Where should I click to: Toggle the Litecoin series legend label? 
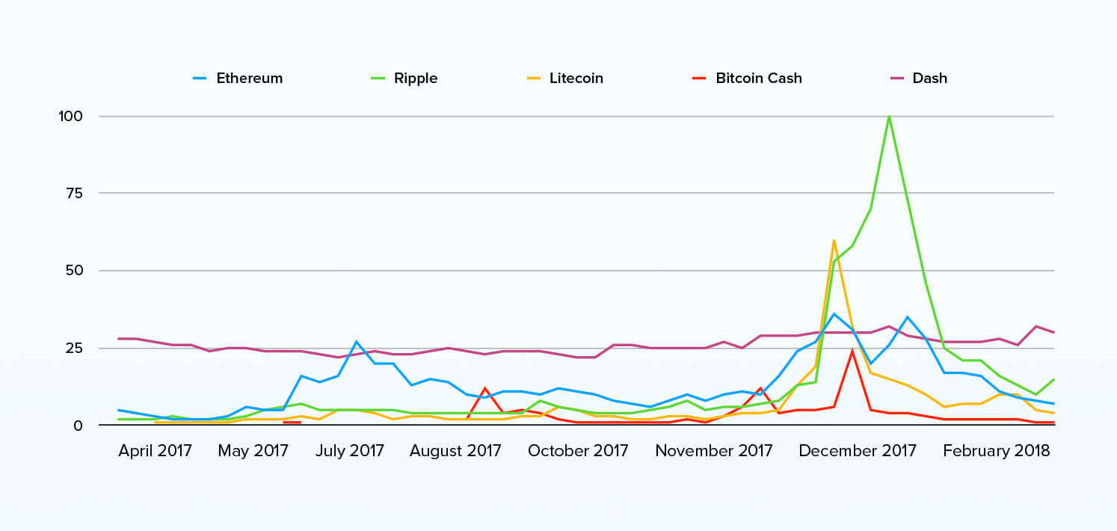pyautogui.click(x=576, y=78)
